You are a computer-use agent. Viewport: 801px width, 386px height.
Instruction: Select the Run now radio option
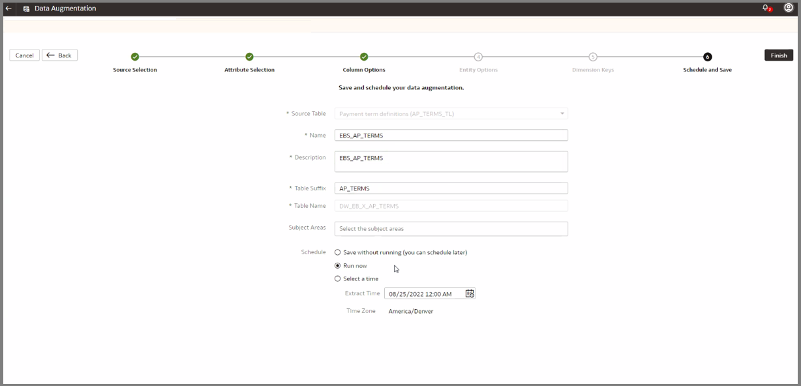tap(337, 265)
